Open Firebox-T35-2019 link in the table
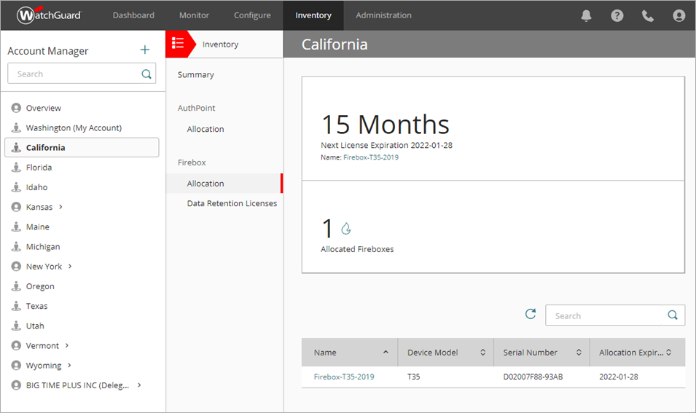The width and height of the screenshot is (696, 413). (344, 377)
